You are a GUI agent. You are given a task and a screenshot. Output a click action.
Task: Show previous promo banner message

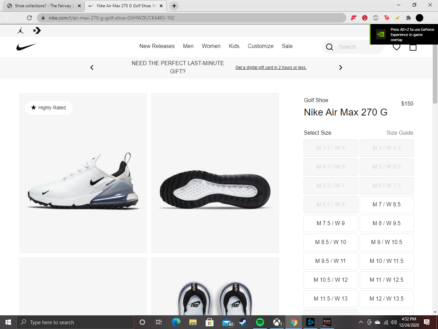(x=92, y=68)
